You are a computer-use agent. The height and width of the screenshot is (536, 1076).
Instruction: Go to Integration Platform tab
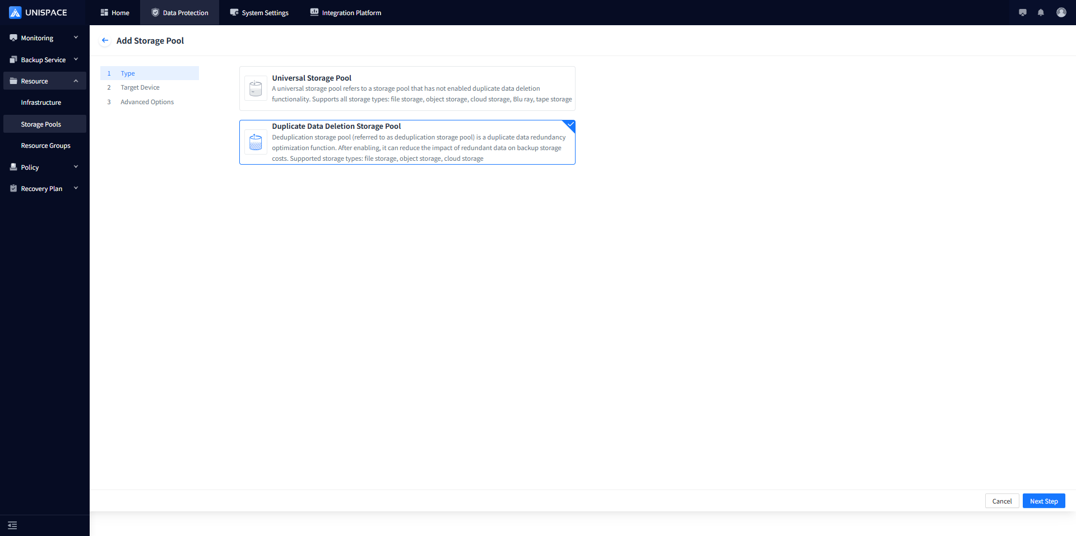[346, 12]
